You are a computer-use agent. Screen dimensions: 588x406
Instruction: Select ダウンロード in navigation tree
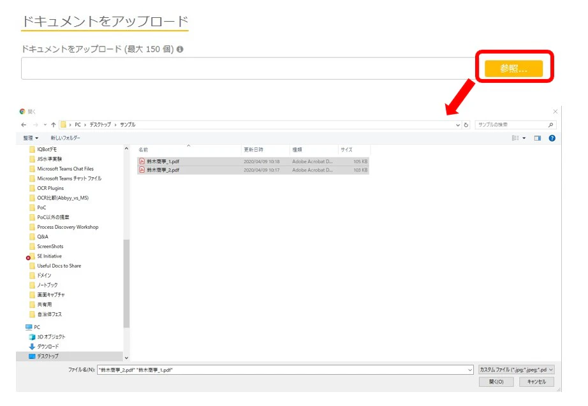click(48, 347)
